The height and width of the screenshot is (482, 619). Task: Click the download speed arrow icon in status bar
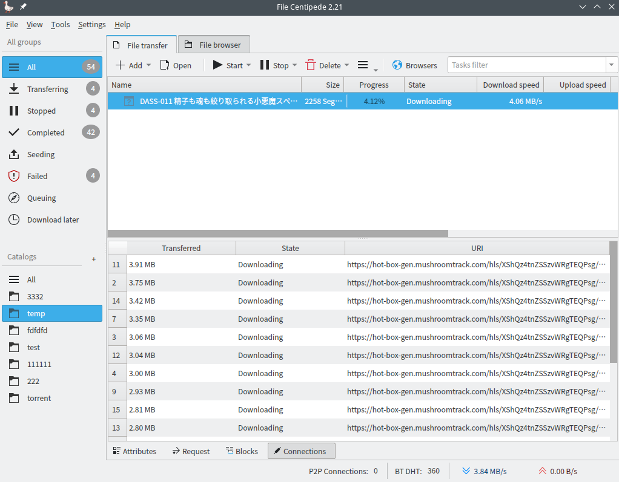coord(466,471)
